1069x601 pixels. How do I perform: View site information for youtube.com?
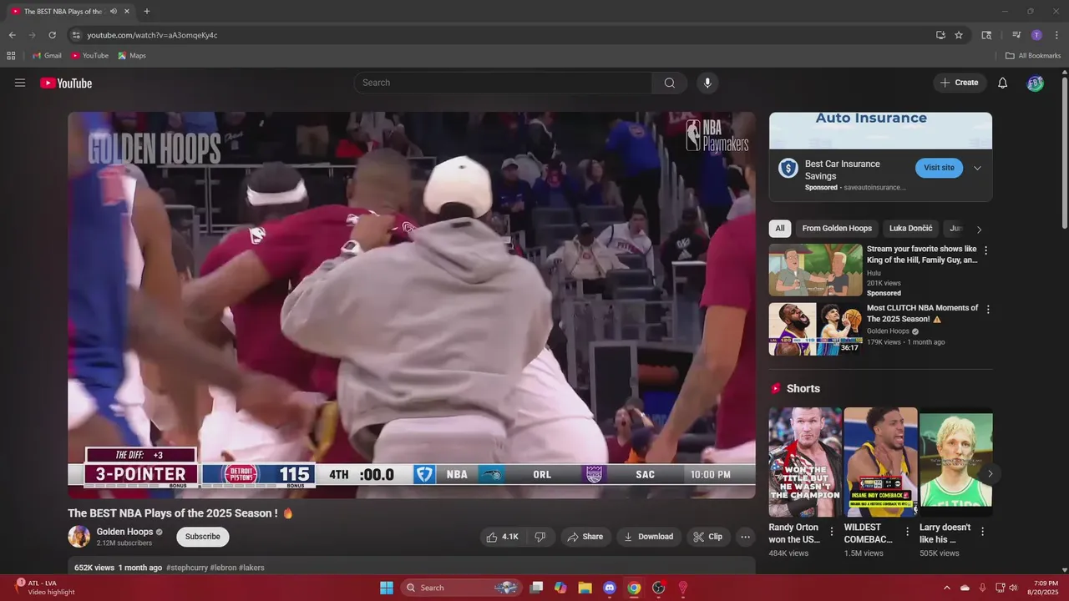[76, 35]
